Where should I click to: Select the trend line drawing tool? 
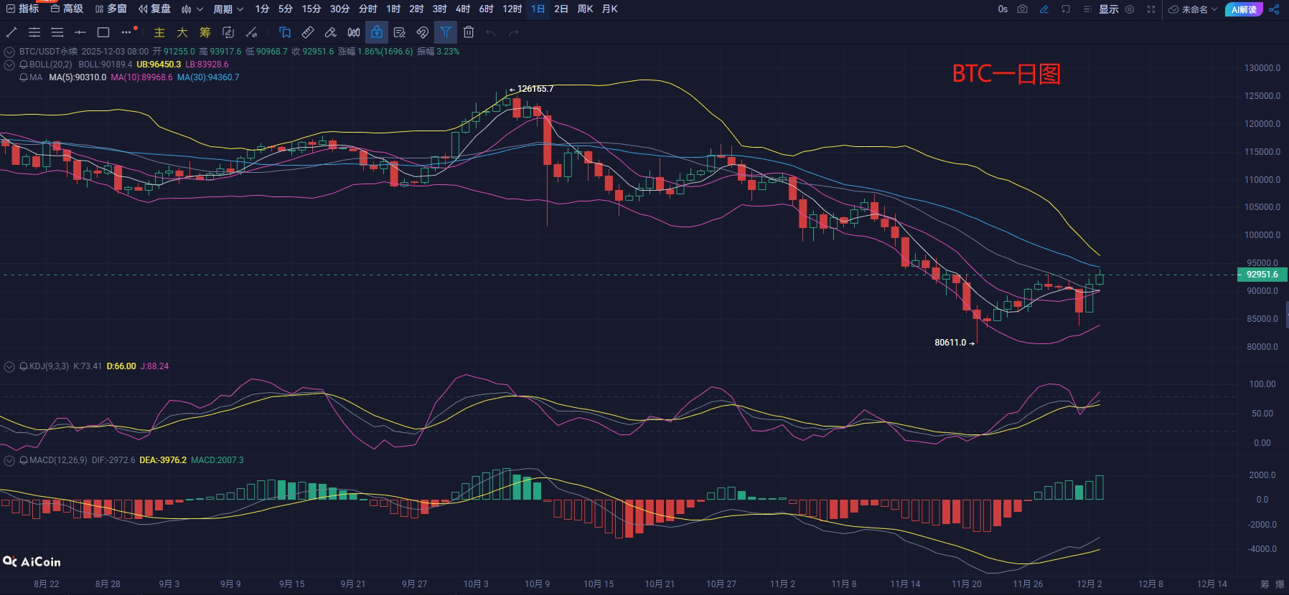[11, 32]
